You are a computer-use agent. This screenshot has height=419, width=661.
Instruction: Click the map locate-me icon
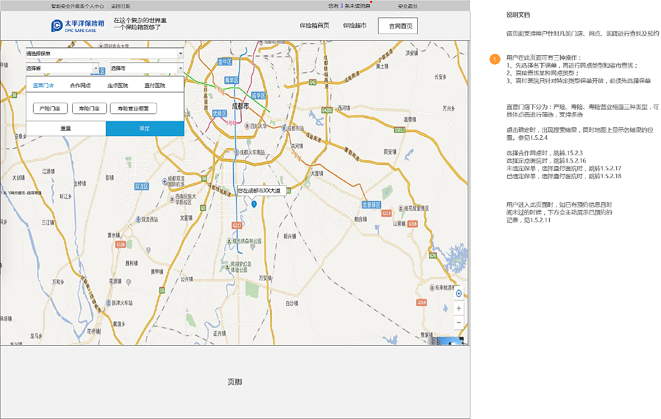(459, 294)
